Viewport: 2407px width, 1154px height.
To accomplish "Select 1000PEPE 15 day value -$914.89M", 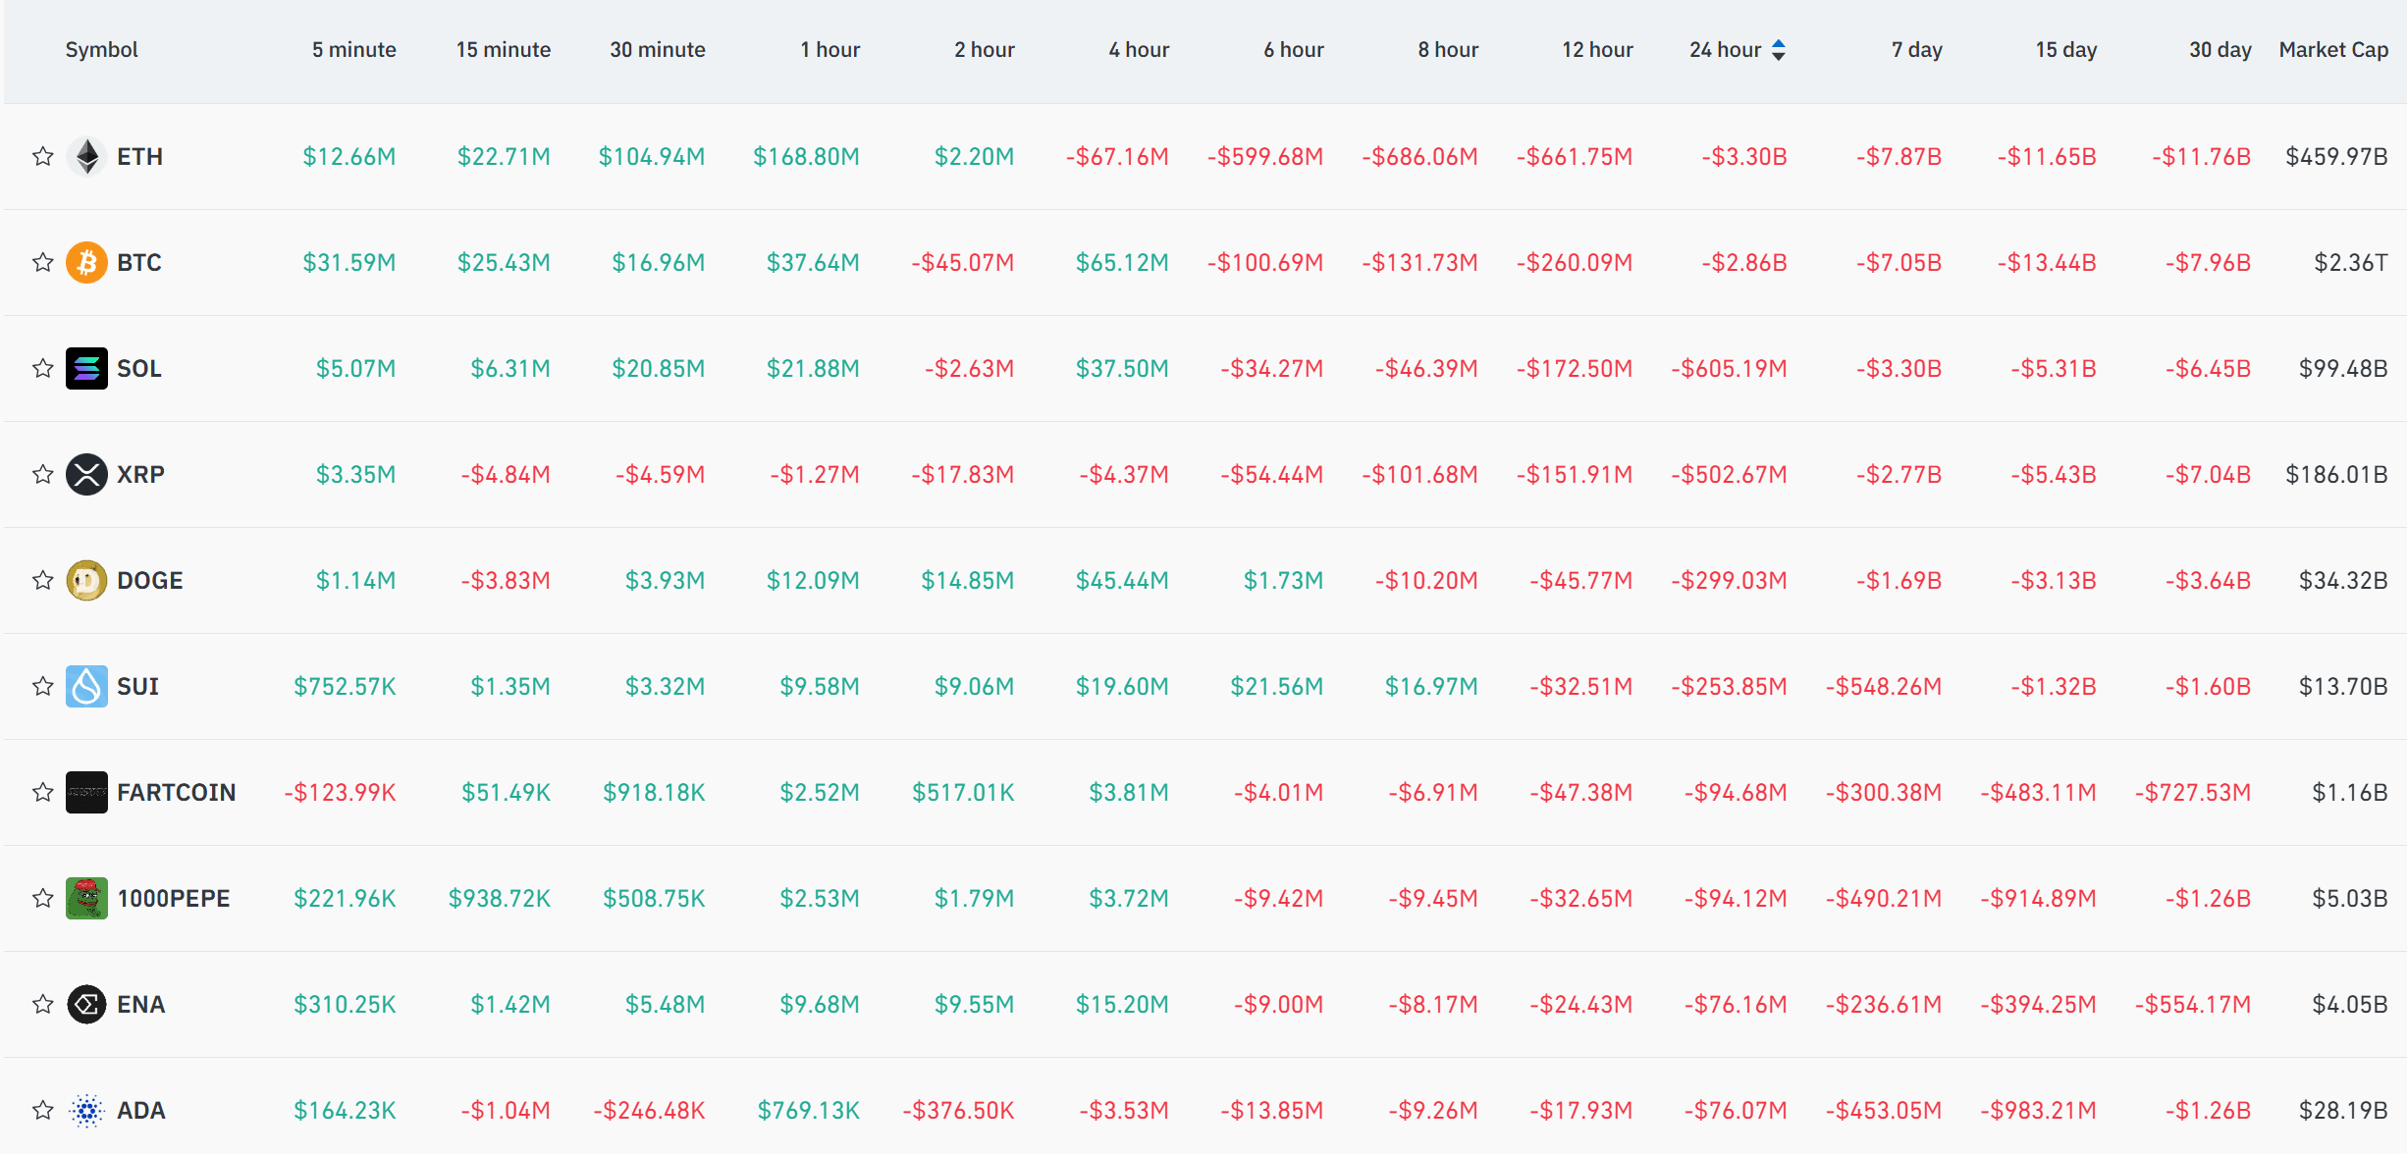I will coord(2038,898).
